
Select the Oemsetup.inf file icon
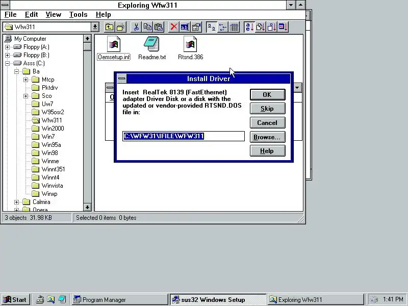[x=114, y=44]
